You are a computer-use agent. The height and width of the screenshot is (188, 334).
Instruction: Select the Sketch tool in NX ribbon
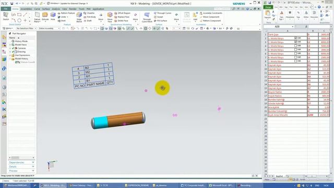[6, 16]
